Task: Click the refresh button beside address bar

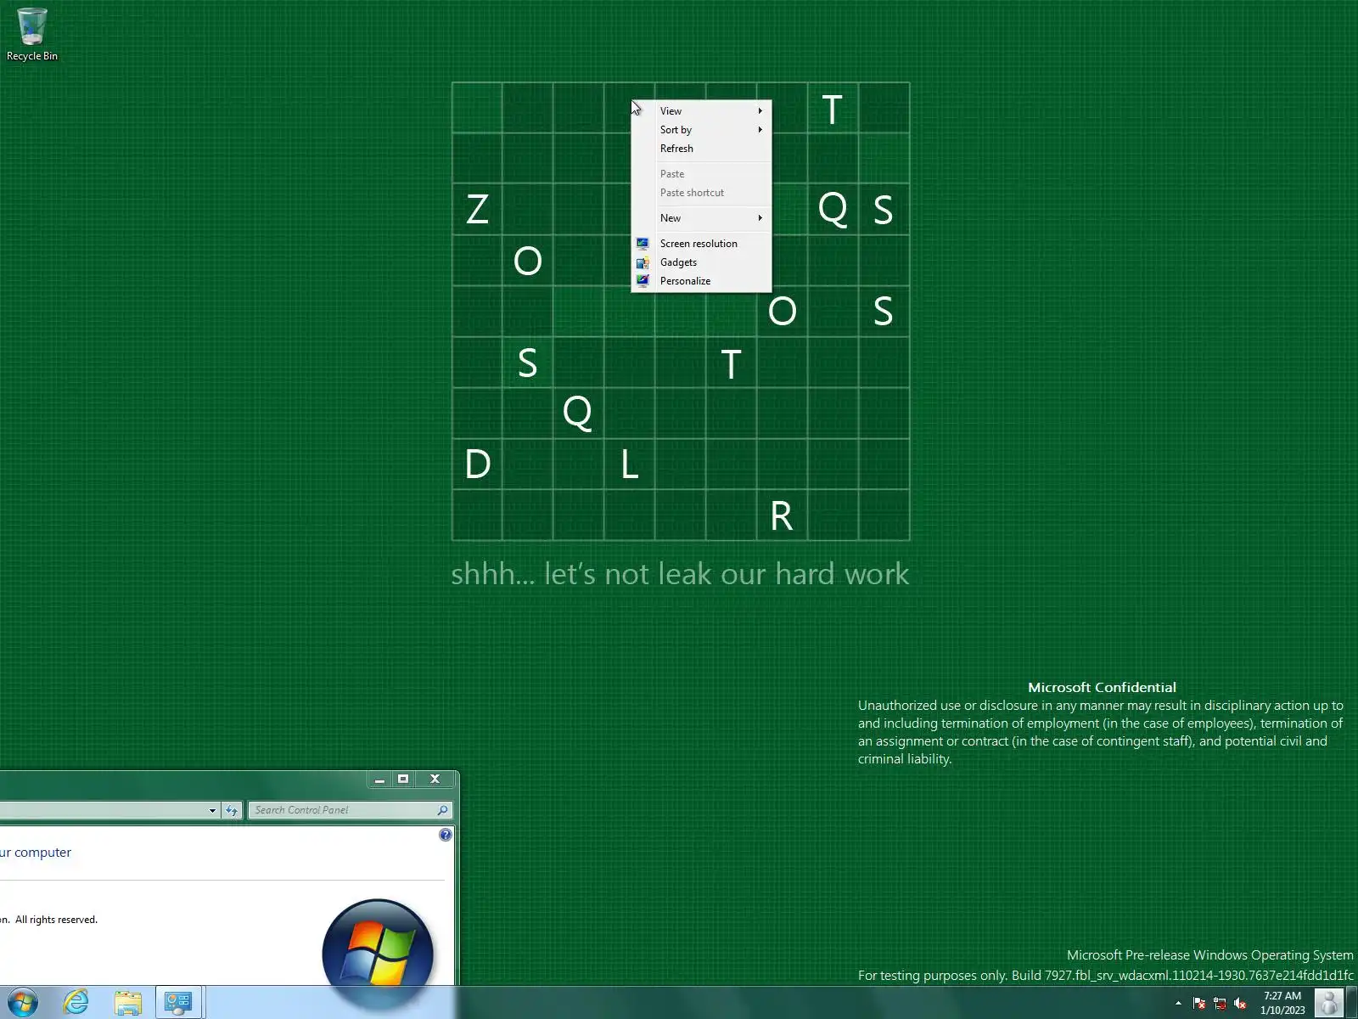Action: pos(232,810)
